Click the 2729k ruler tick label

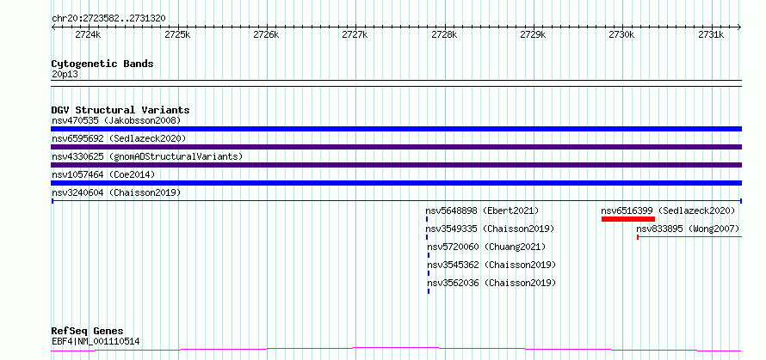click(x=533, y=34)
